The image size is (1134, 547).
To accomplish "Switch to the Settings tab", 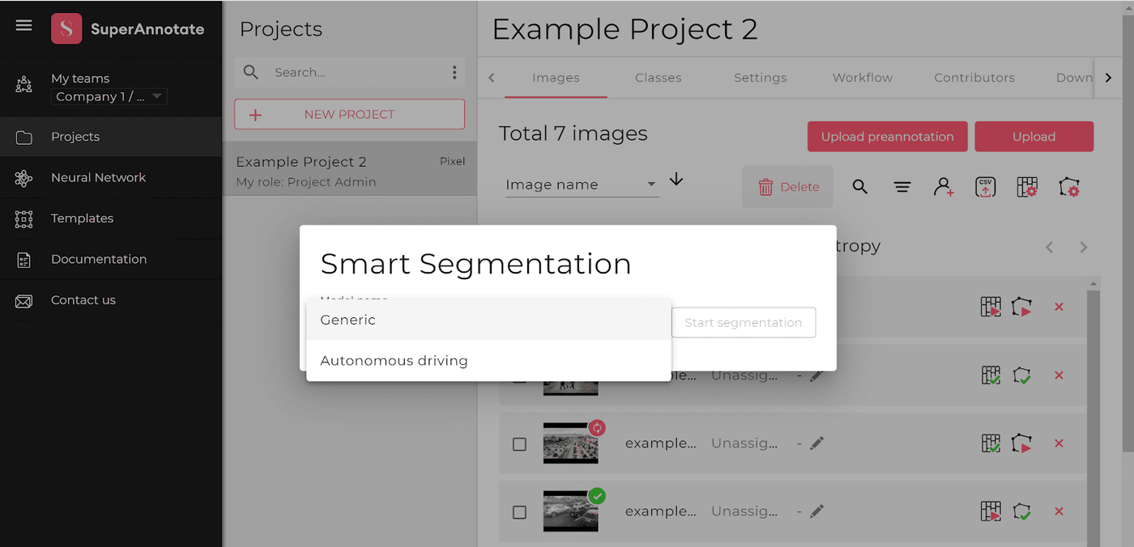I will (760, 78).
